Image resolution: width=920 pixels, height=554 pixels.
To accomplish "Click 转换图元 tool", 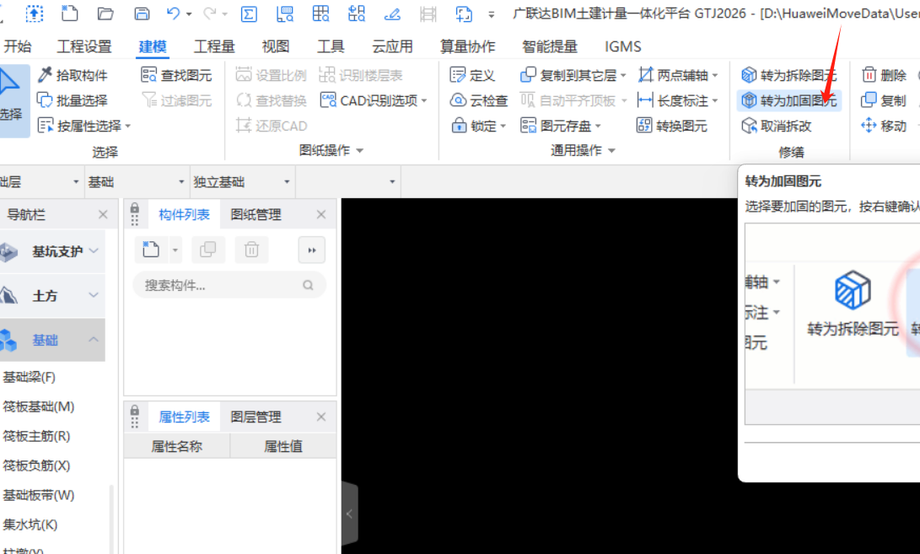I will [x=672, y=126].
